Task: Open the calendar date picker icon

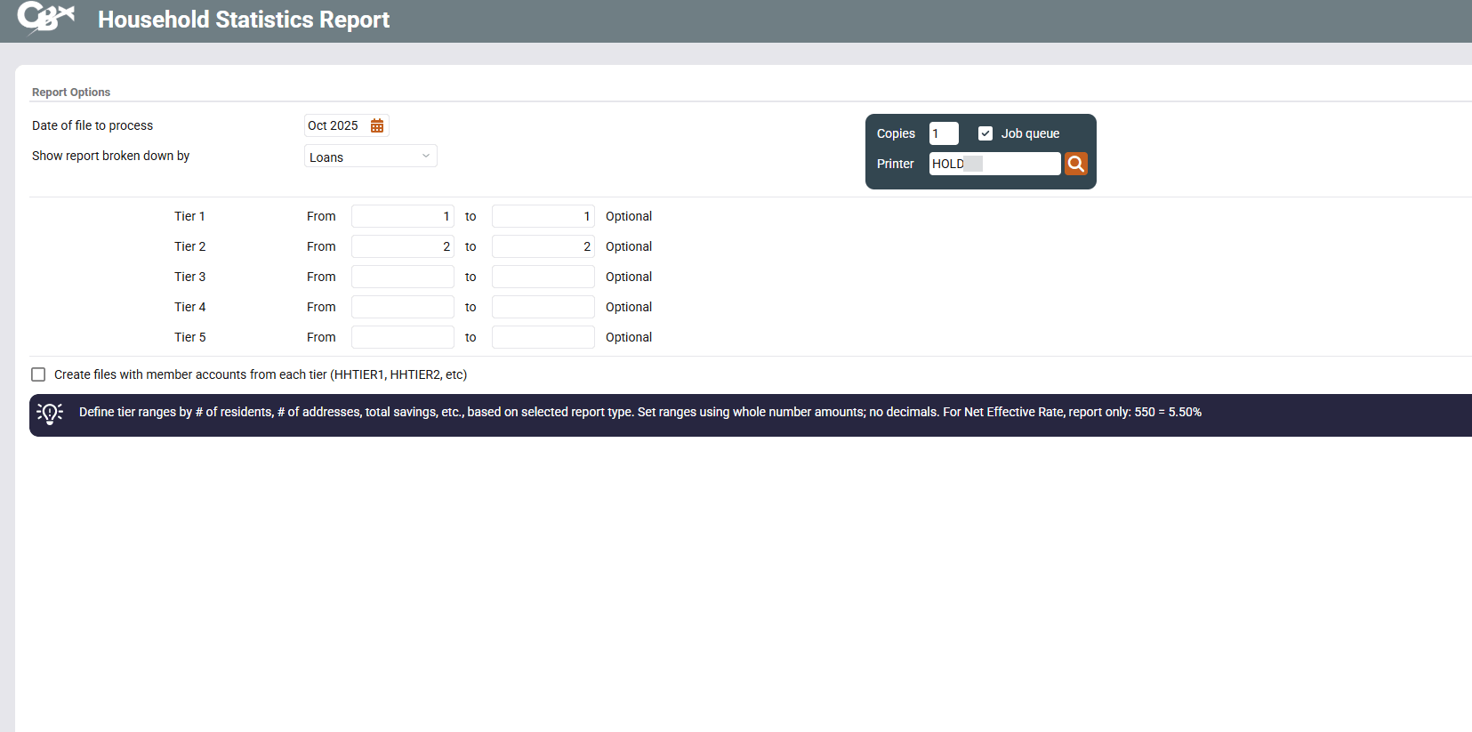Action: [377, 126]
